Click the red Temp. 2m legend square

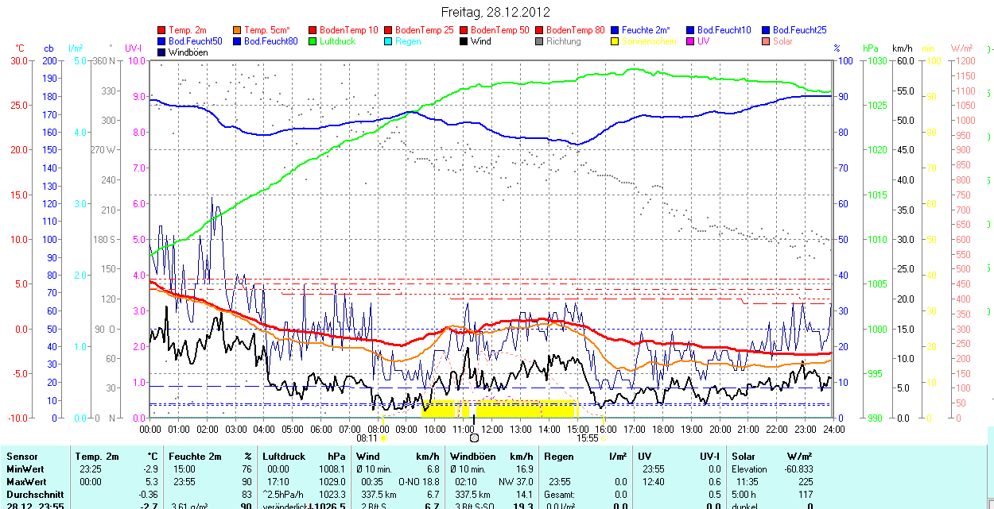coord(162,30)
